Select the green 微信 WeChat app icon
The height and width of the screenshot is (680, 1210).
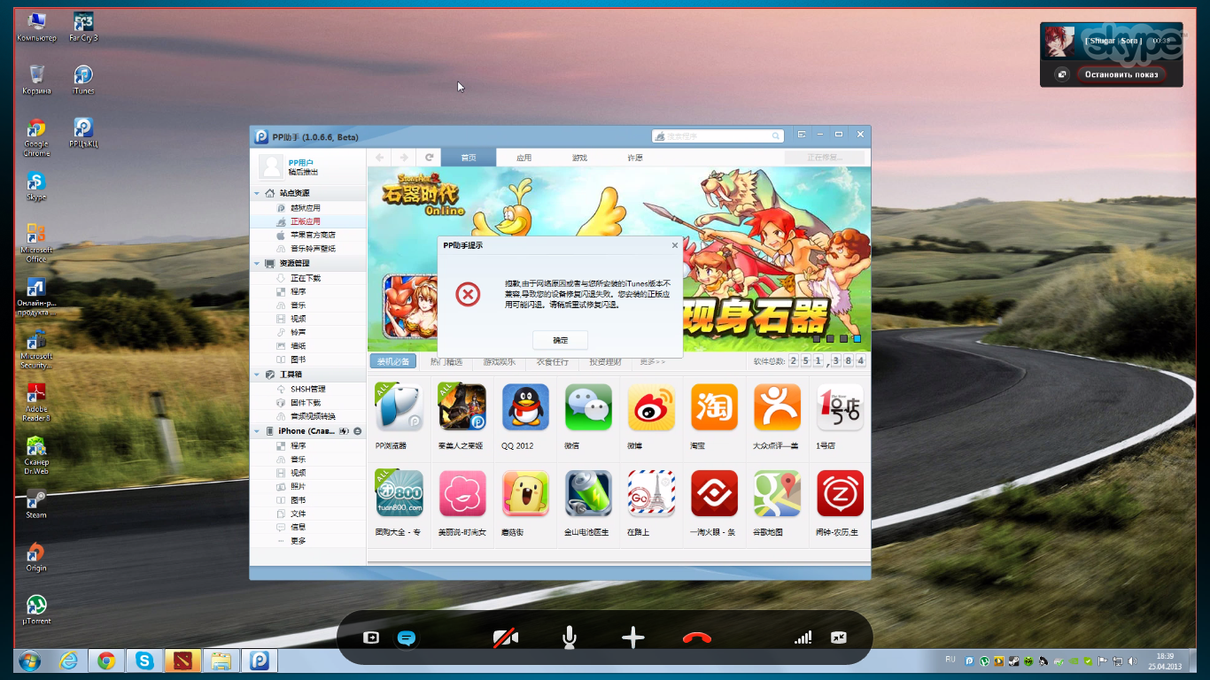(588, 406)
